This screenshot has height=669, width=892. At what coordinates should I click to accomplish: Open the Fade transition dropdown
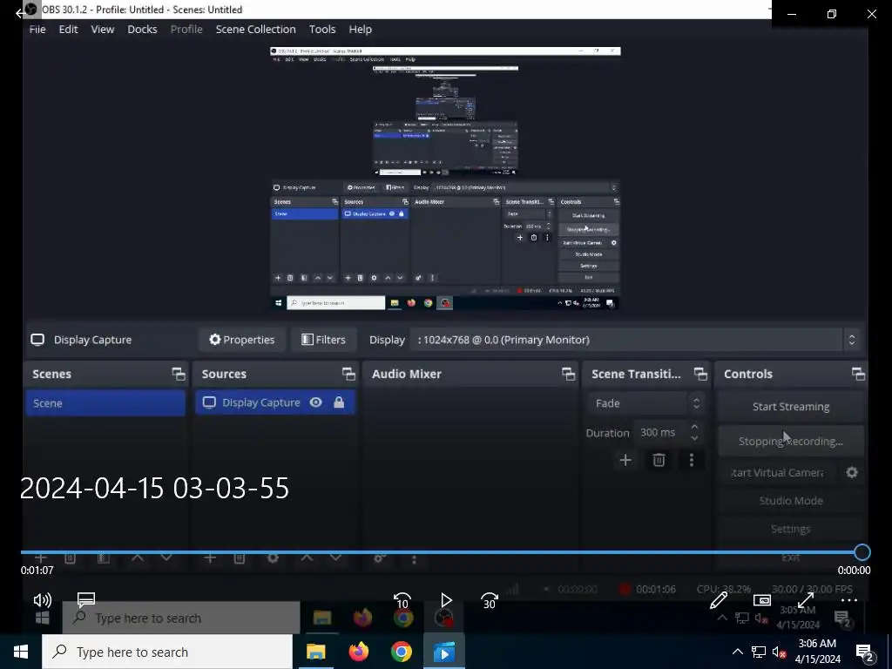[646, 402]
